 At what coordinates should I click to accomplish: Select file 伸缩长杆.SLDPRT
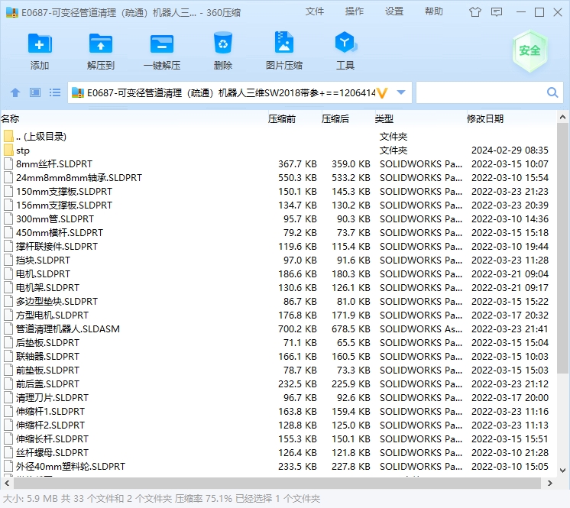tap(53, 439)
